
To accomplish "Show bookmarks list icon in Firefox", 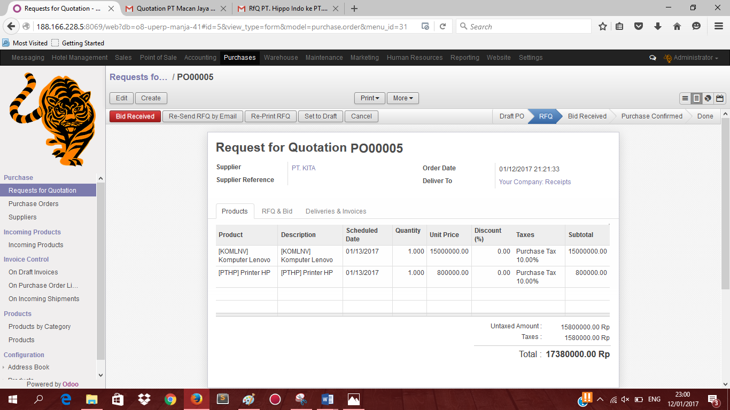I will [619, 26].
